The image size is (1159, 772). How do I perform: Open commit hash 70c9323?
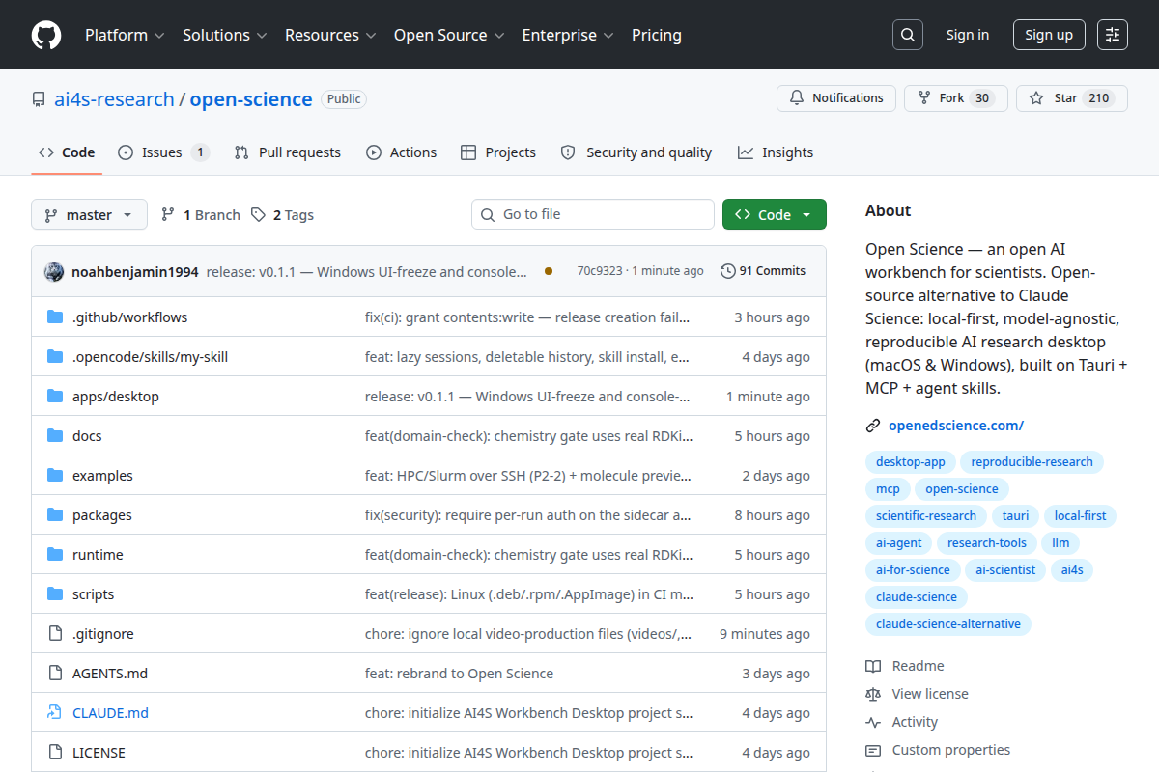[600, 271]
